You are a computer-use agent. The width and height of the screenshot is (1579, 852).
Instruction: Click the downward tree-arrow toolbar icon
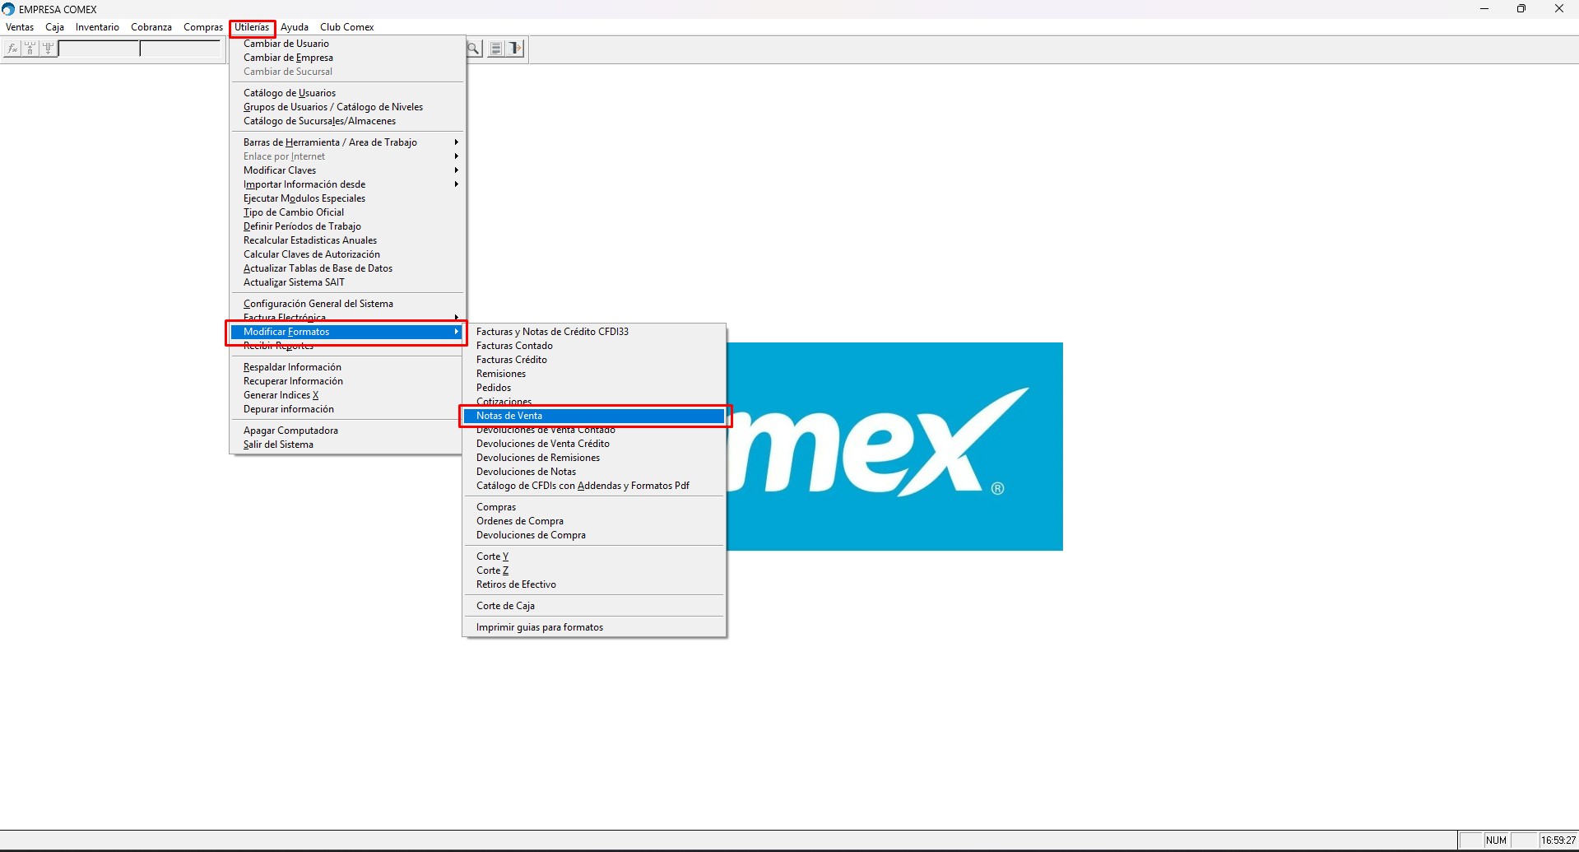tap(49, 49)
